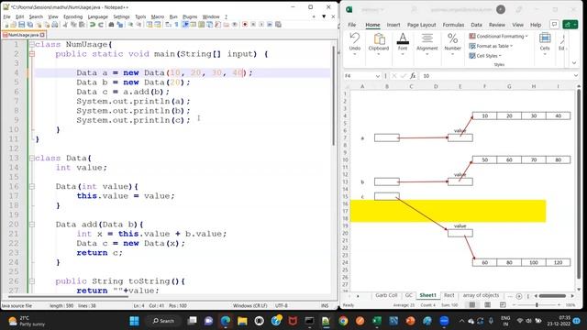Collapse the Excel ribbon chevron

[574, 63]
